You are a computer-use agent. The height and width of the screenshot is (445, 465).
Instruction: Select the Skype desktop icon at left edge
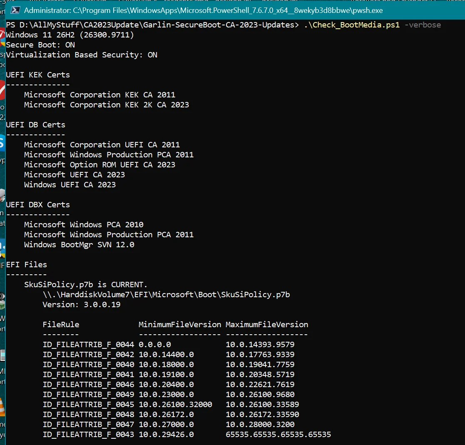tap(2, 143)
